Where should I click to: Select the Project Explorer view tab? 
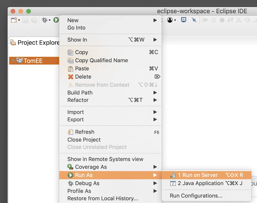click(35, 43)
